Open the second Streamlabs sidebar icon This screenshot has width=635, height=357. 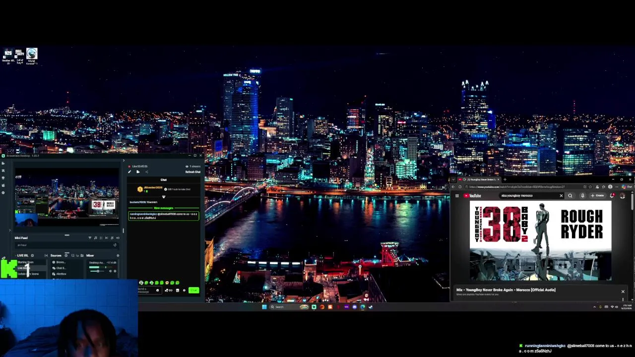point(3,171)
